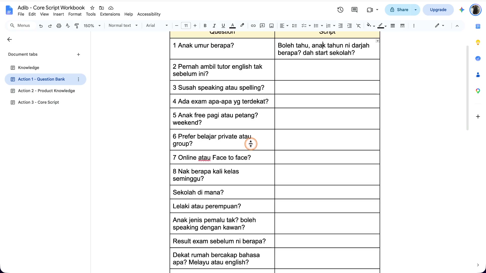Click the Share button

point(399,10)
